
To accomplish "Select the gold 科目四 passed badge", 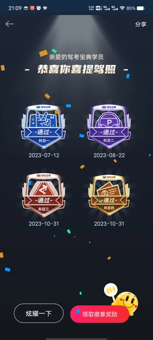I will 109,195.
